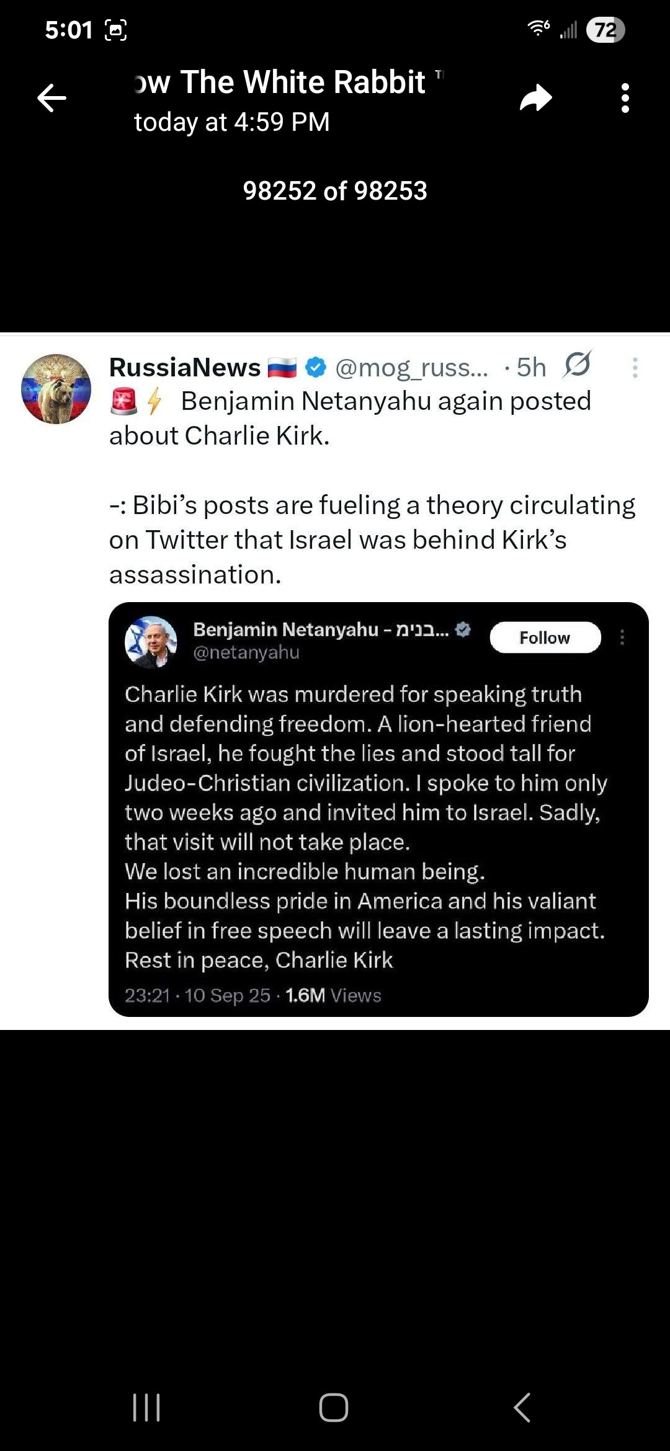This screenshot has width=670, height=1451.
Task: Tap Netanyahu's profile picture in quoted tweet
Action: [151, 641]
